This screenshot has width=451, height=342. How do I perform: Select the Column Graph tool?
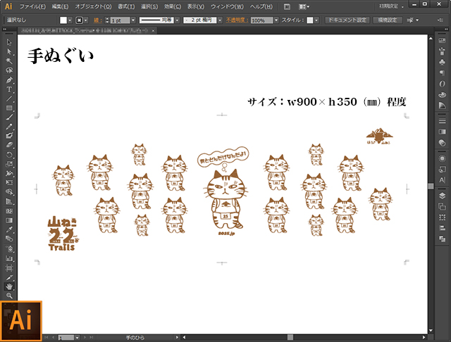click(9, 258)
